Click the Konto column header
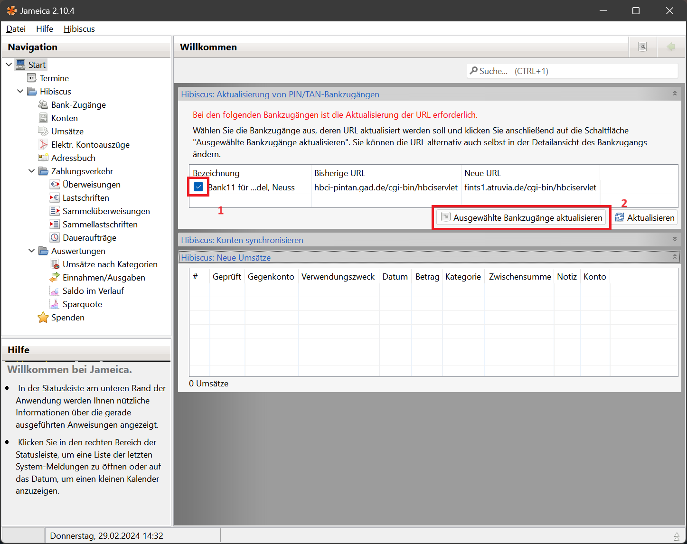 (x=595, y=276)
